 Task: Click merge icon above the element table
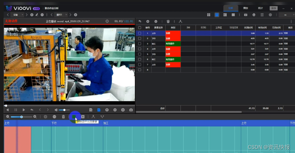[180, 22]
